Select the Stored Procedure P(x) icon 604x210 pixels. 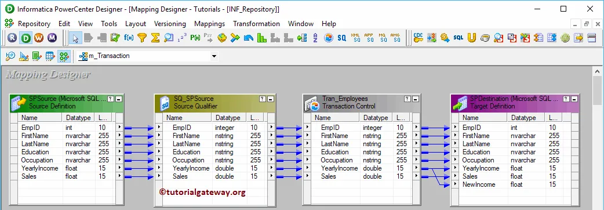click(x=195, y=38)
